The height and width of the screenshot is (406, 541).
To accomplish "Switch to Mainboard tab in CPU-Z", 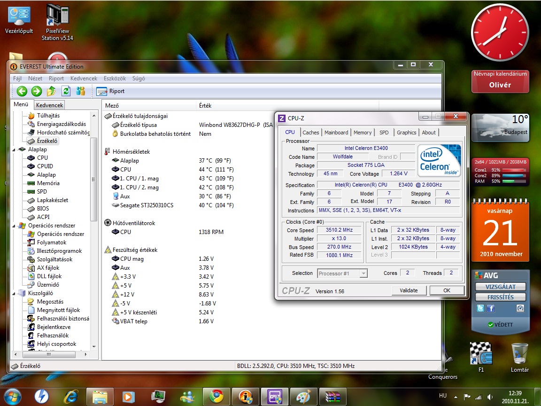I will [x=336, y=133].
